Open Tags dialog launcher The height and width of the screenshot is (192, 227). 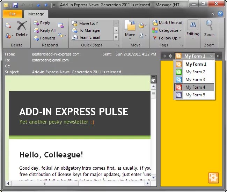[x=182, y=45]
